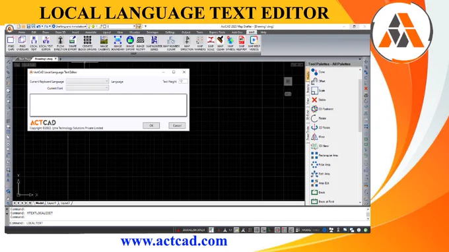The width and height of the screenshot is (449, 252).
Task: Open the Local Text tool
Action: (34, 44)
